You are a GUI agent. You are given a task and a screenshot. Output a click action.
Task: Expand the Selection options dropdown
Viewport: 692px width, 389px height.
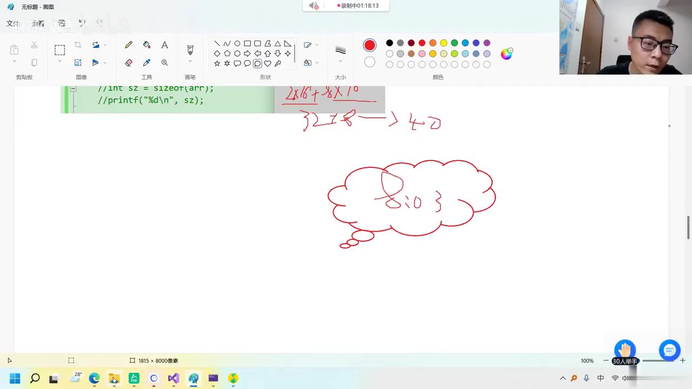pyautogui.click(x=59, y=62)
